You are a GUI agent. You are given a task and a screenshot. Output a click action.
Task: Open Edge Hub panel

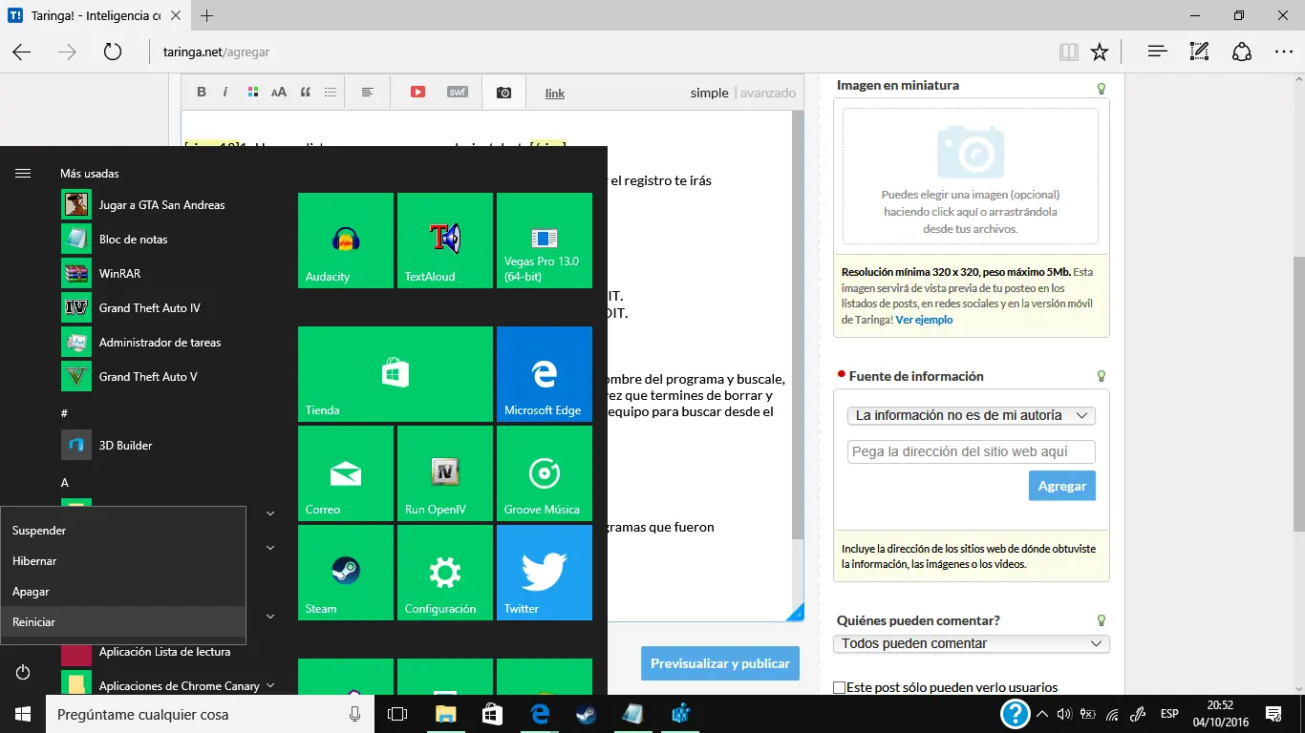click(1158, 52)
